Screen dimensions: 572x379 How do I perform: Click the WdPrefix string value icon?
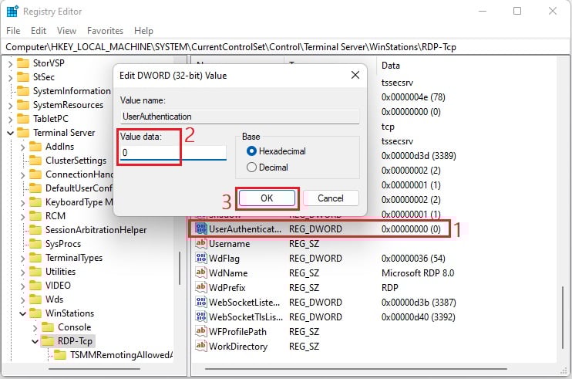coord(200,287)
